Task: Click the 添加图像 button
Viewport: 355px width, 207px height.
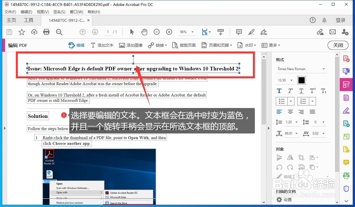Action: [131, 45]
